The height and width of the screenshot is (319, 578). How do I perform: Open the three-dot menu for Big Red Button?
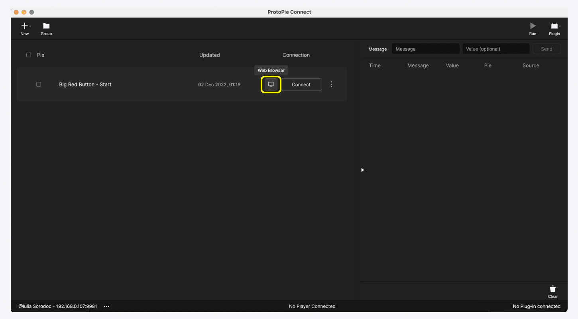[x=331, y=84]
